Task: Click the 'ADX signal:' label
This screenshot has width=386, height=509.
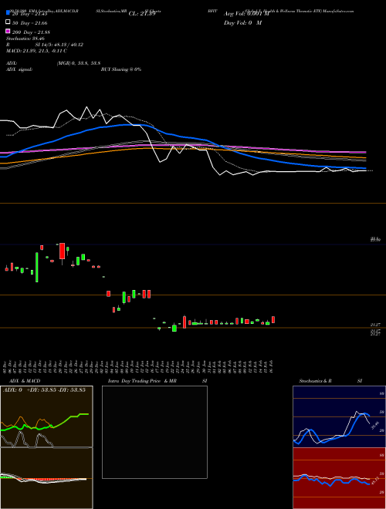Action: [x=19, y=69]
